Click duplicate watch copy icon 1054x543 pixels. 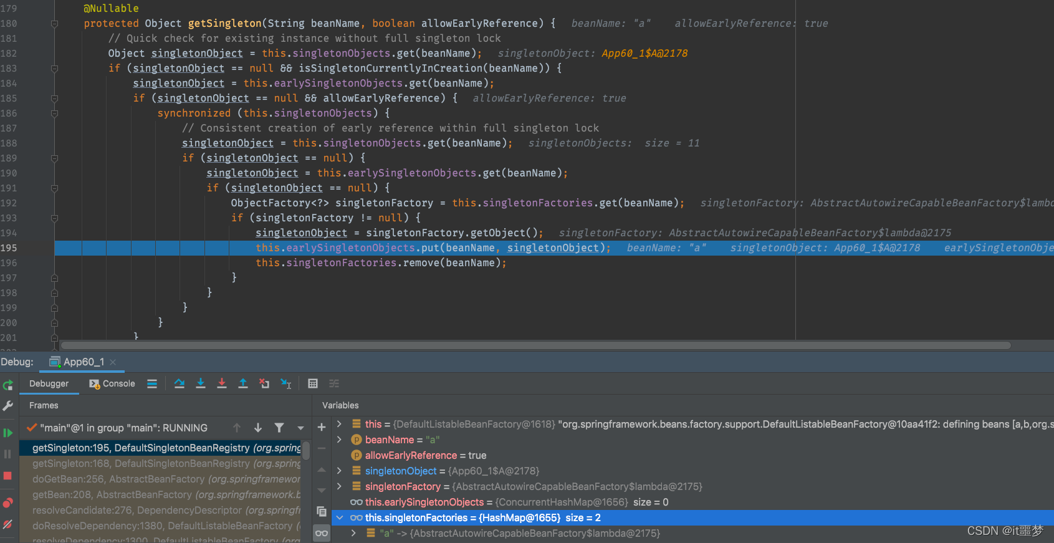tap(322, 511)
